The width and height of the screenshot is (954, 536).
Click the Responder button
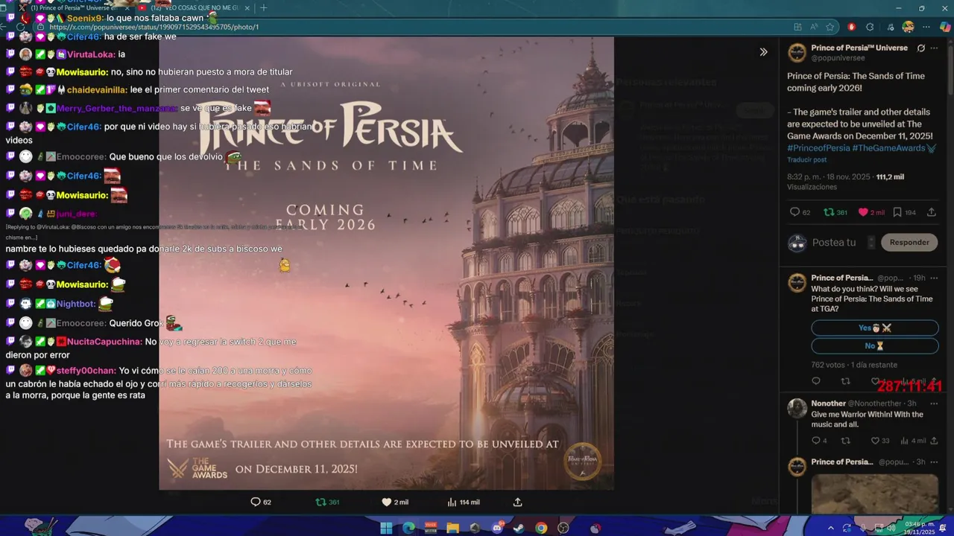point(909,242)
